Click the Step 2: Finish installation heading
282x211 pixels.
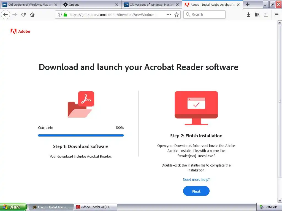click(x=196, y=136)
